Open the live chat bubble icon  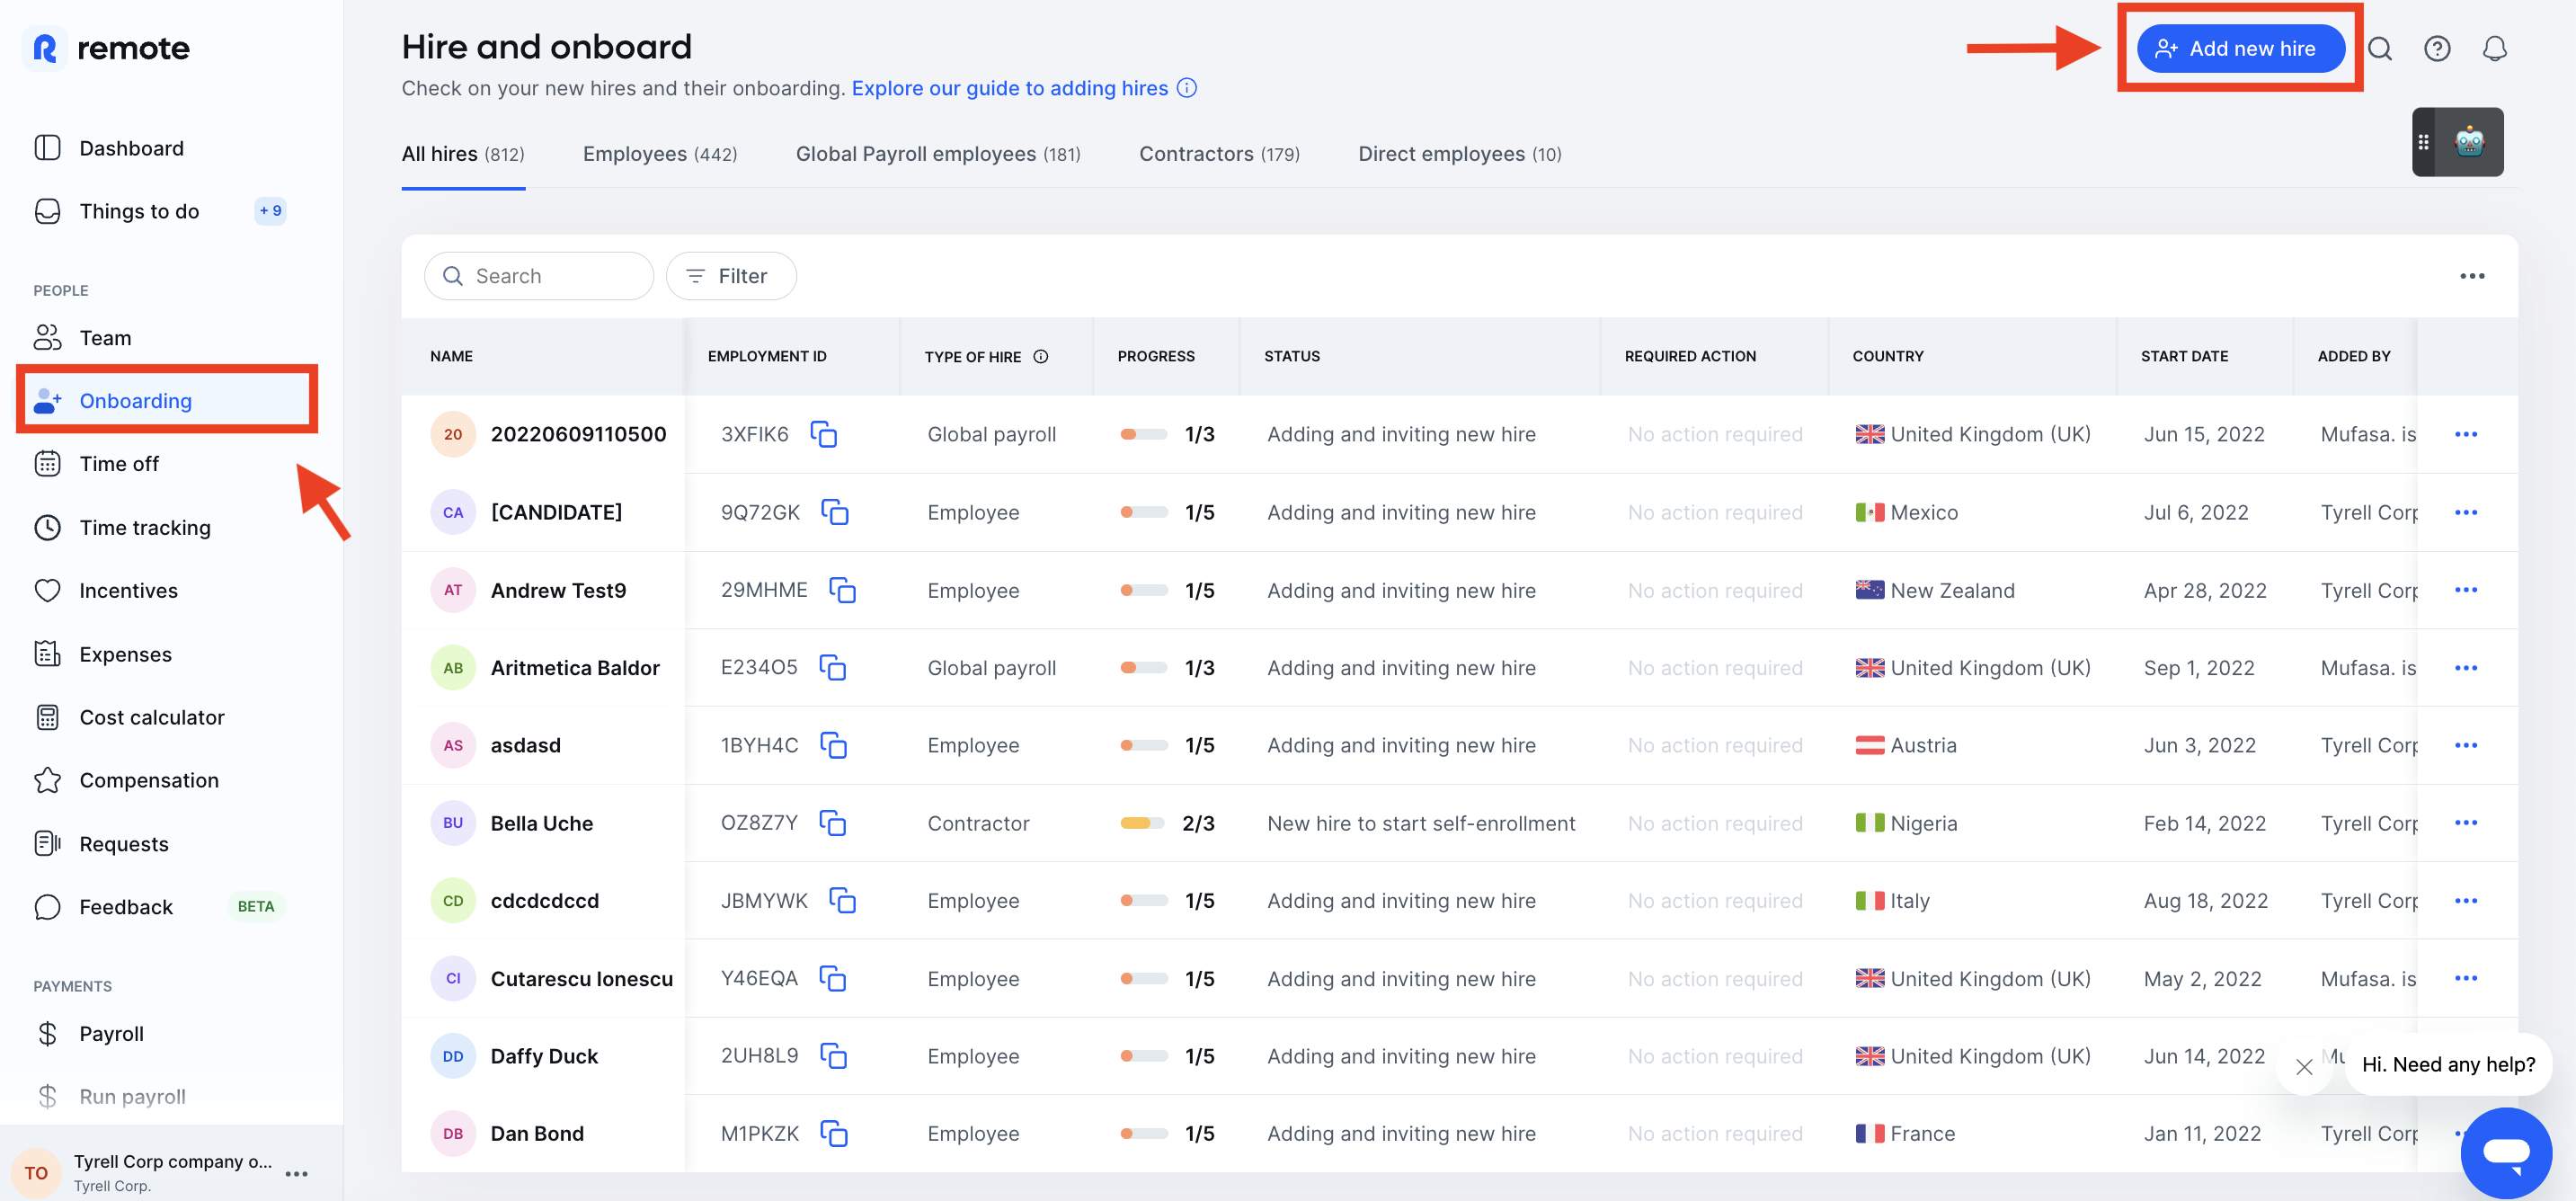pyautogui.click(x=2508, y=1151)
